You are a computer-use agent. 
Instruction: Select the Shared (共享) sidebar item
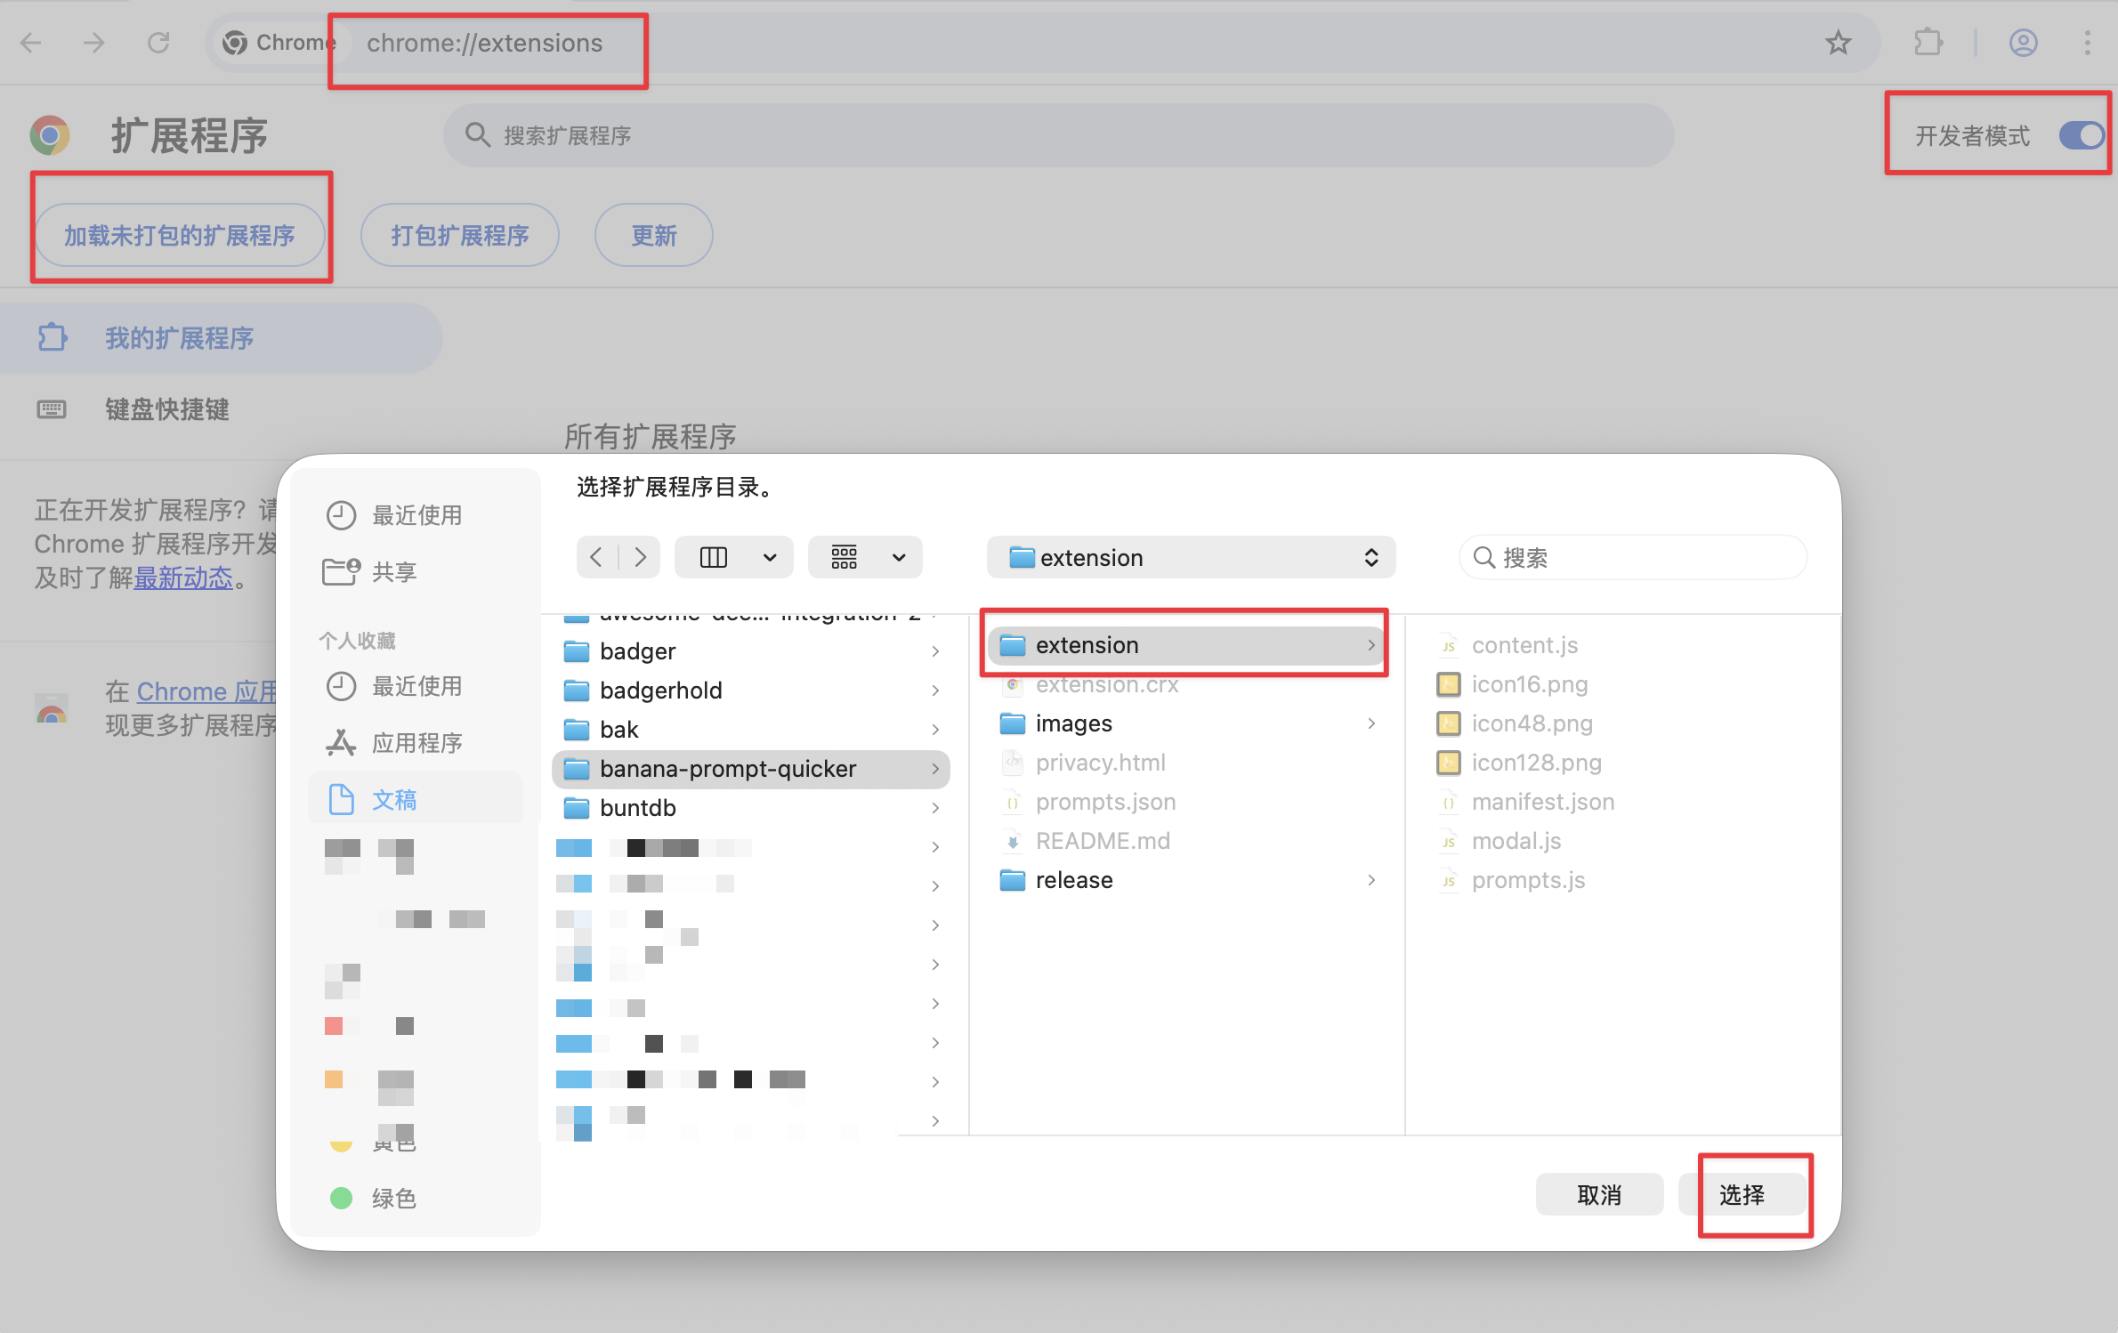(x=393, y=572)
